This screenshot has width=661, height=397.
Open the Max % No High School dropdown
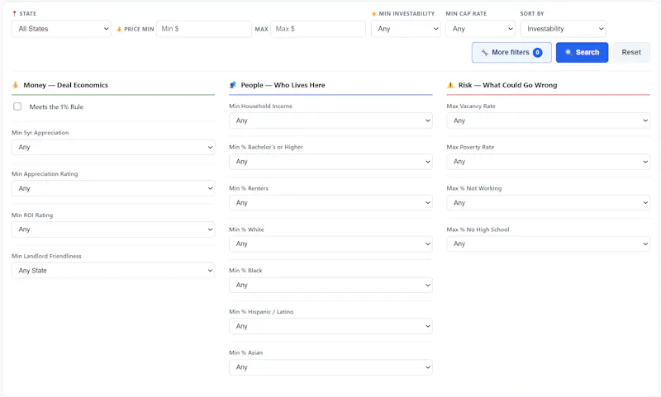pos(549,243)
